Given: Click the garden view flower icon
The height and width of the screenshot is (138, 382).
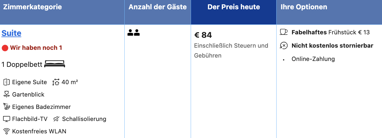Looking at the screenshot, I should [7, 94].
